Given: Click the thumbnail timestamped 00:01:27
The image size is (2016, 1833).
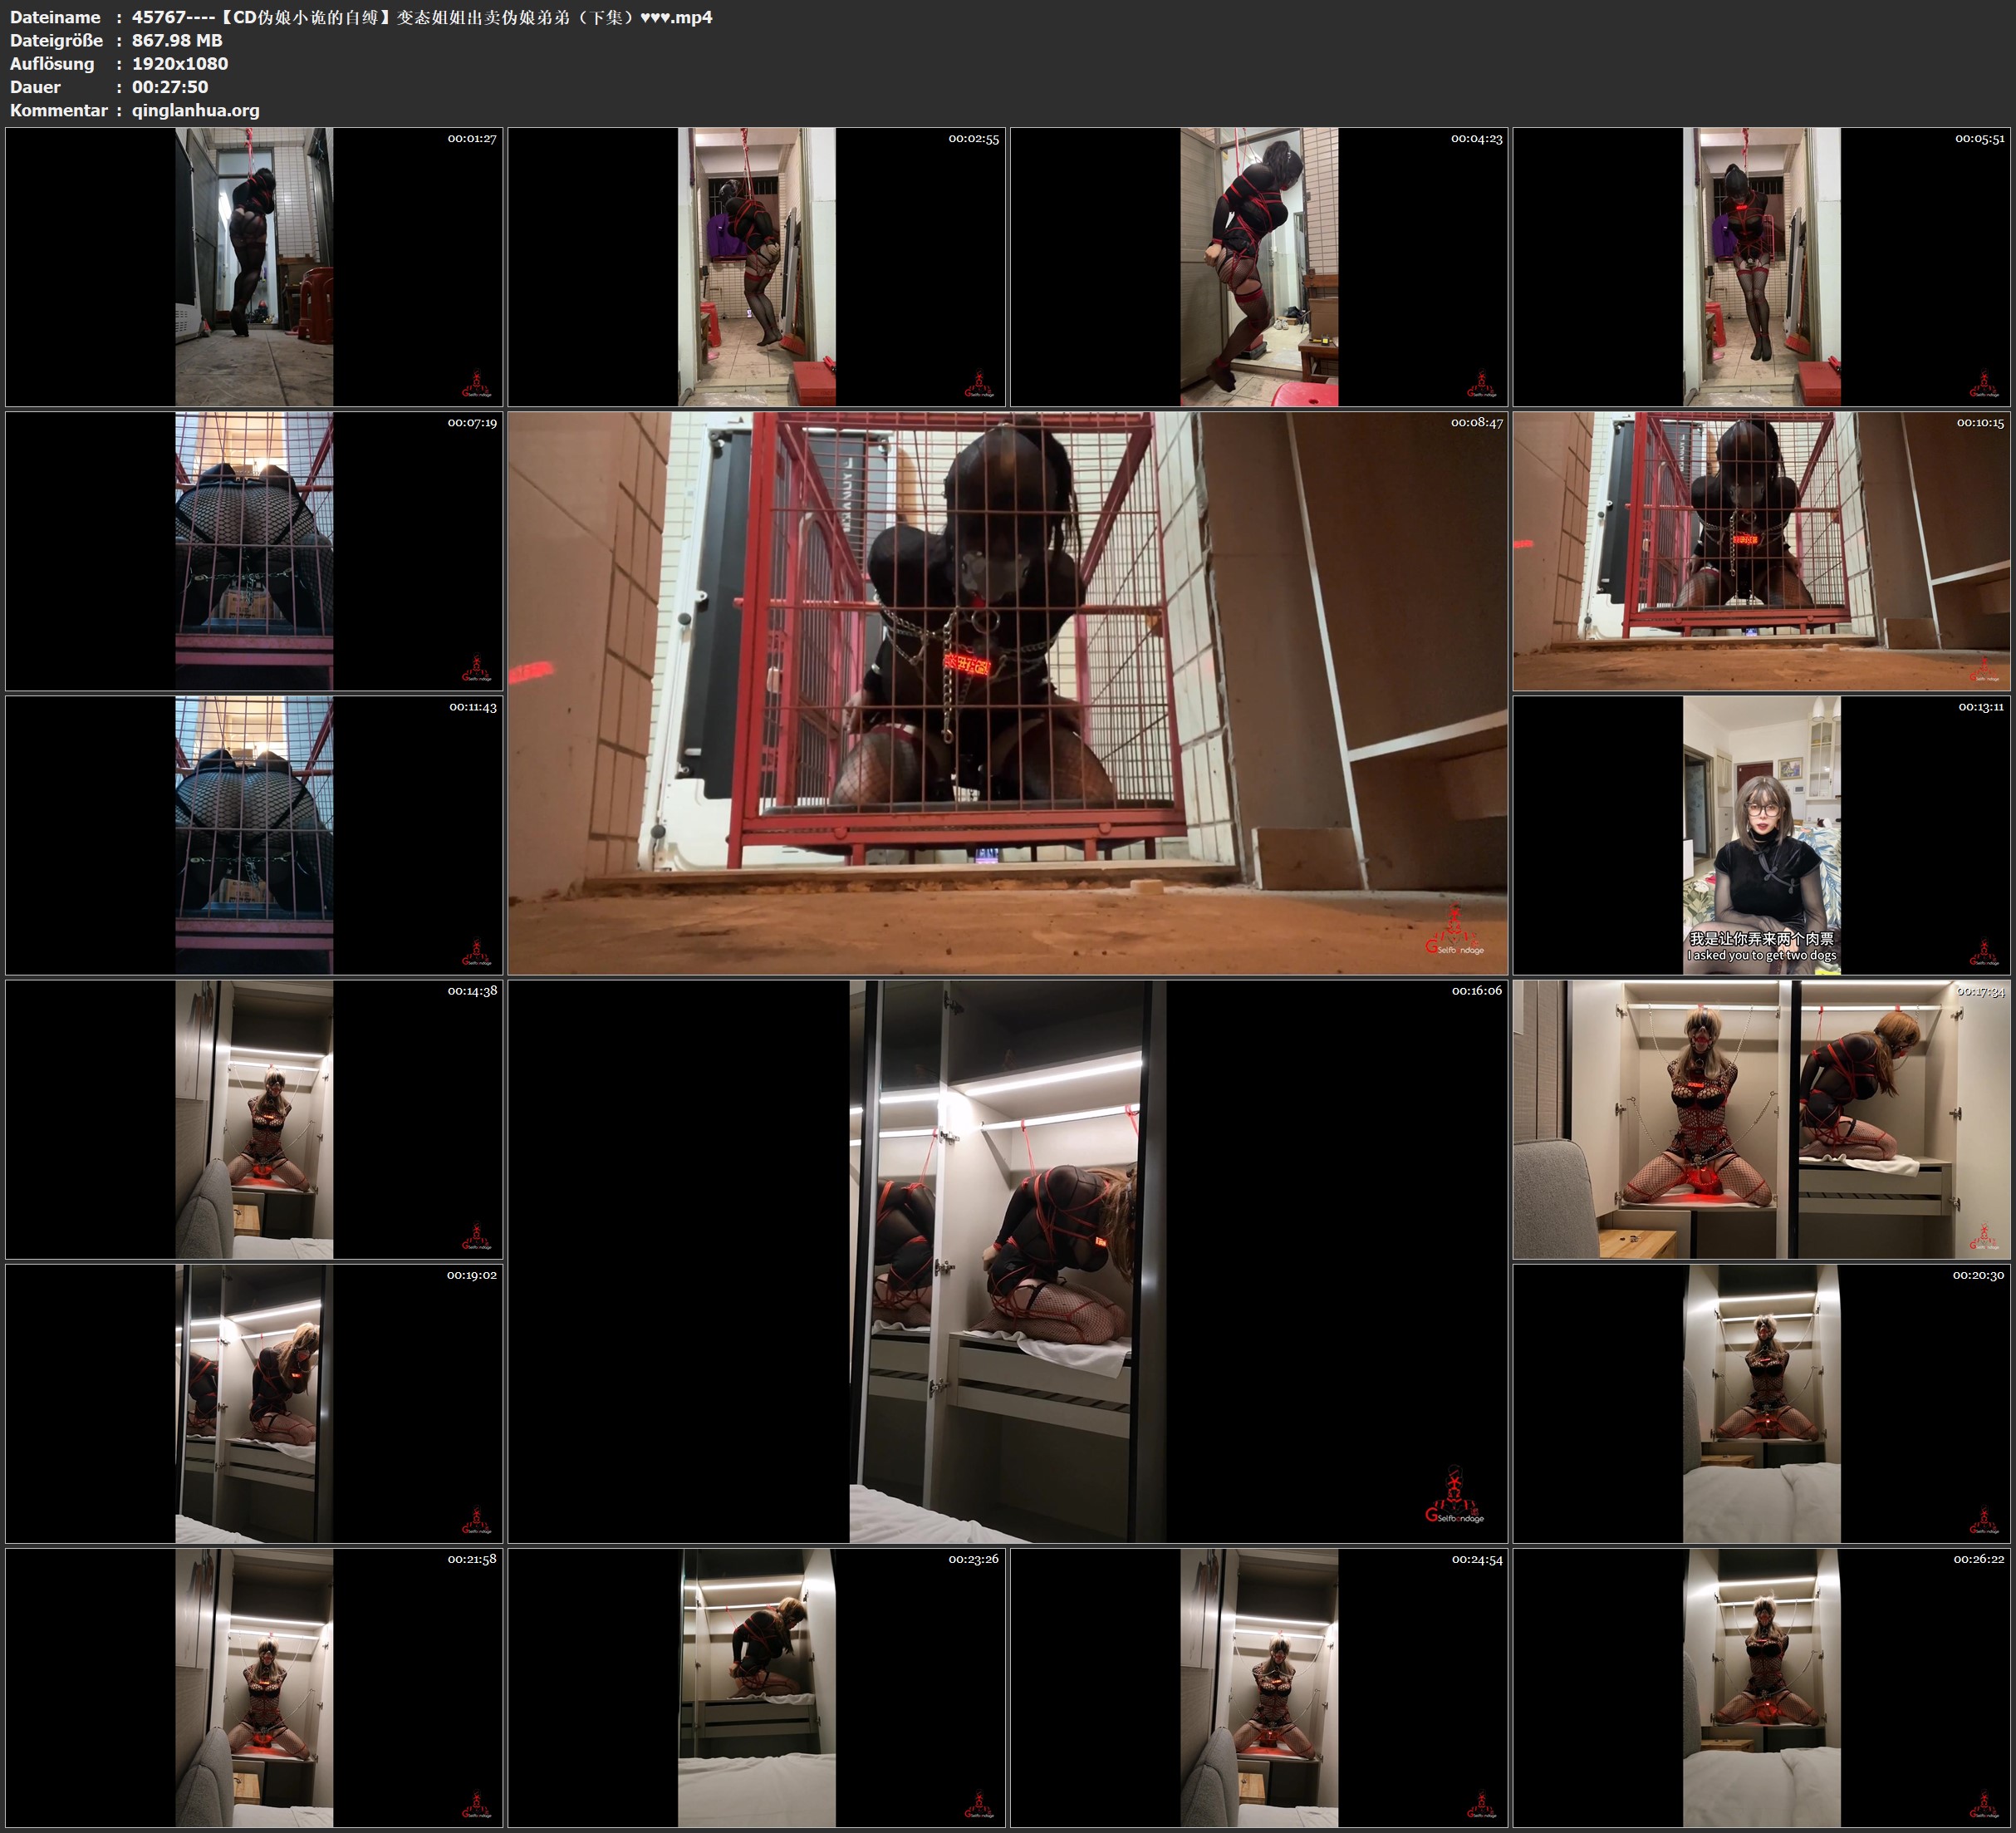Looking at the screenshot, I should (254, 266).
